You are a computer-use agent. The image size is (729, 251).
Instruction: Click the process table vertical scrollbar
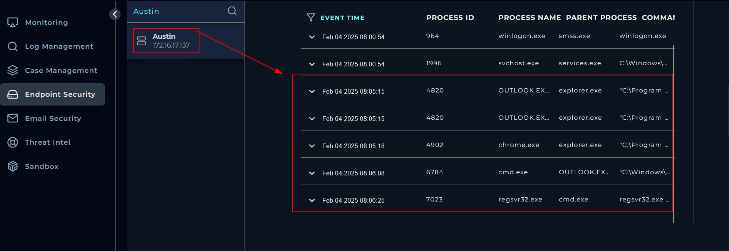coord(673,134)
